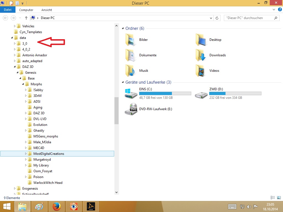Image resolution: width=283 pixels, height=212 pixels.
Task: Open the Dokumente folder icon
Action: tap(130, 55)
